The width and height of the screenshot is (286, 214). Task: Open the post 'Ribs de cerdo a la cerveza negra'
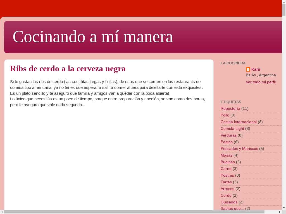coord(68,69)
